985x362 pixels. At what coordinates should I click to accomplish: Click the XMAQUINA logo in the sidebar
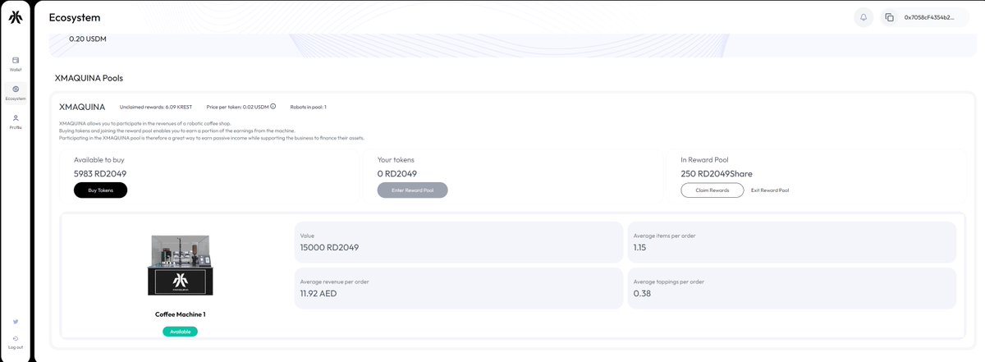tap(16, 18)
